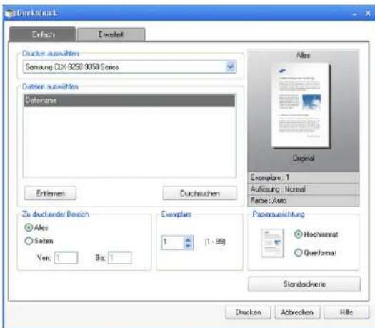Select the Hochformat orientation
The width and height of the screenshot is (375, 328).
(x=298, y=234)
